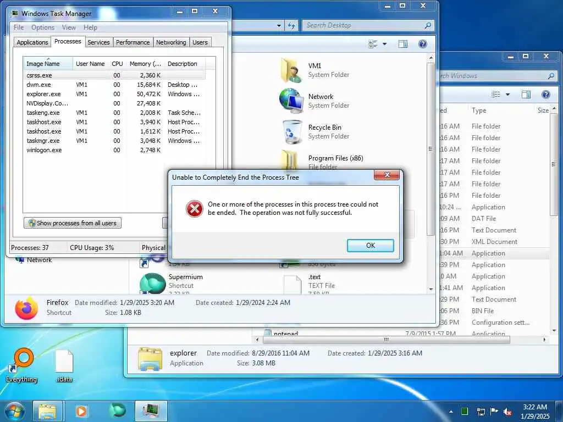Switch to the Services tab
The height and width of the screenshot is (422, 563).
pyautogui.click(x=98, y=42)
